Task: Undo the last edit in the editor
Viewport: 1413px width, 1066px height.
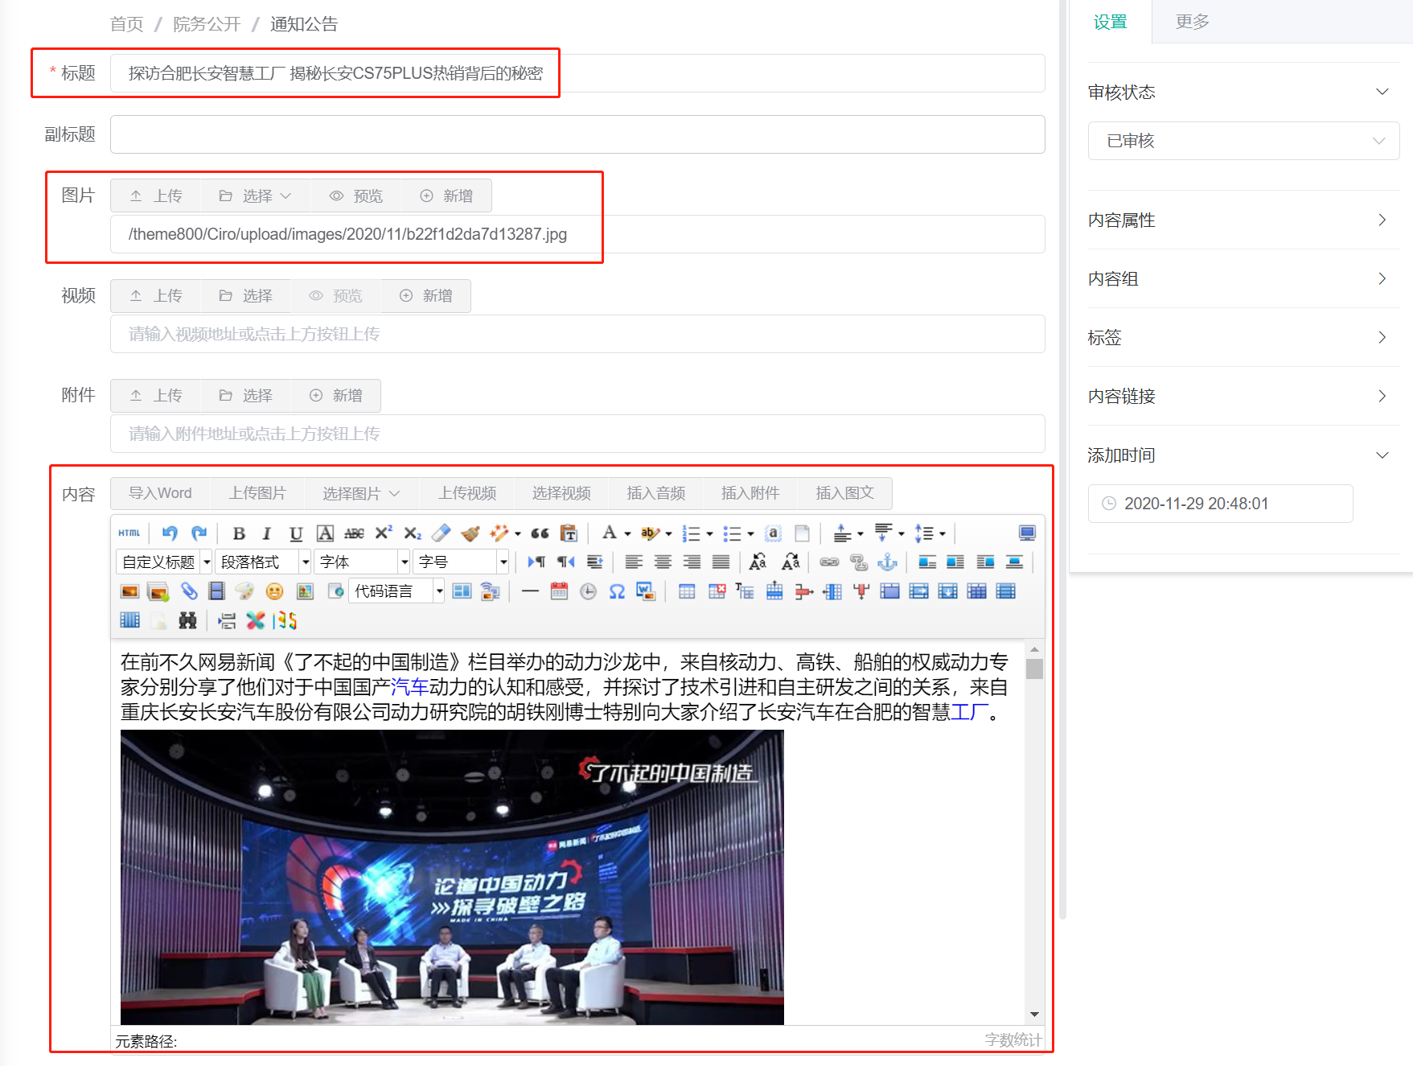Action: pos(169,533)
